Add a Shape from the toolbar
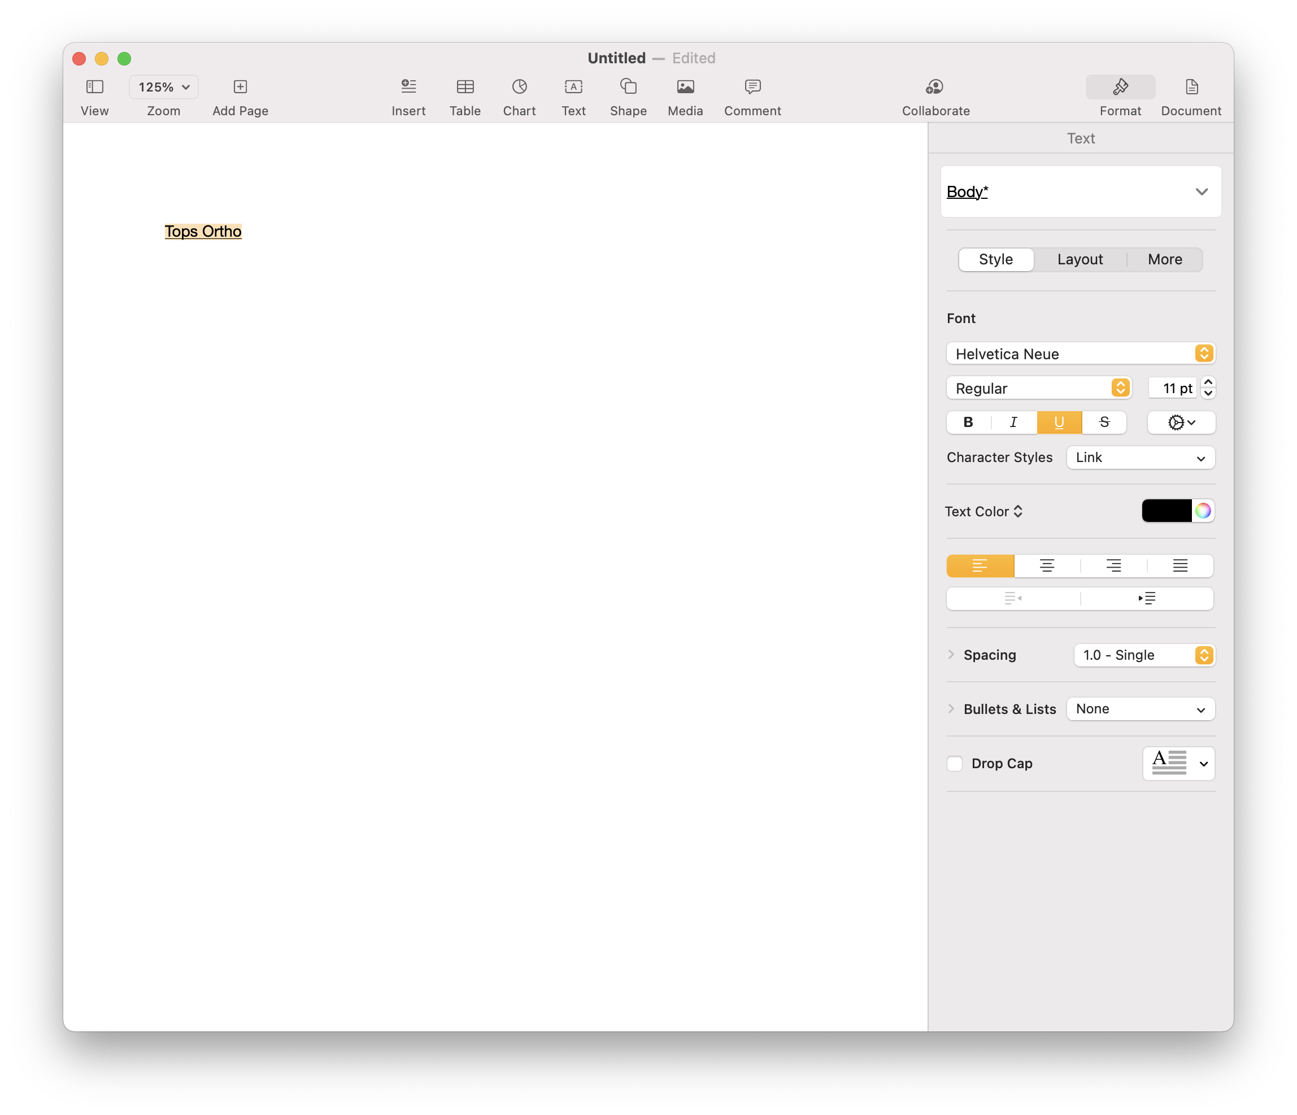 628,86
